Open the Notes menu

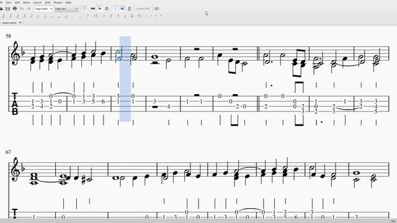coord(26,2)
